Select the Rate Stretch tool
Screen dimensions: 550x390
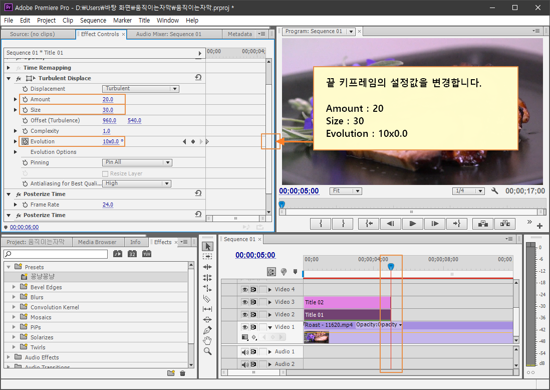pos(207,288)
